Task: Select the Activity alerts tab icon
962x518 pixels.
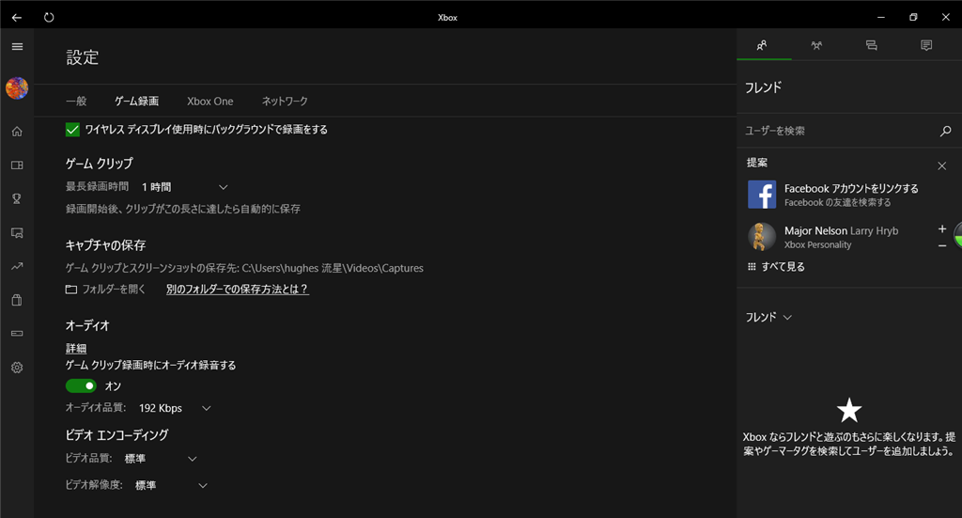Action: (x=926, y=45)
